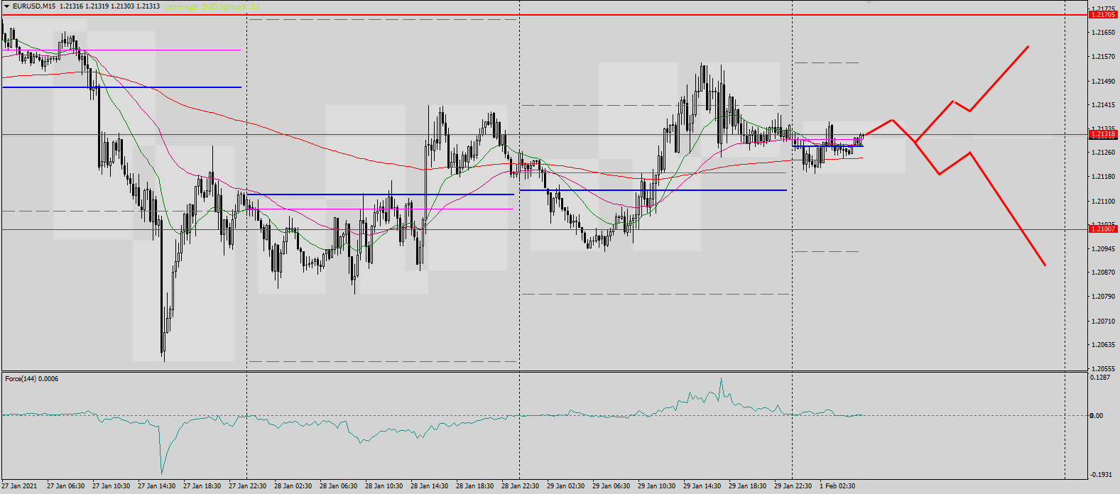Select the lower end of falling red forecast line
Image resolution: width=1120 pixels, height=494 pixels.
(1045, 265)
